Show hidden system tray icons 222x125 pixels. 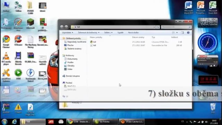[187, 122]
